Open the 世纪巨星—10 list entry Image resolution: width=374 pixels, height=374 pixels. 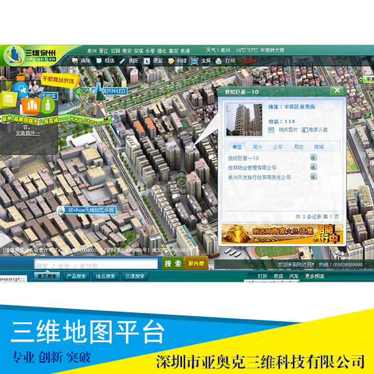coord(244,158)
